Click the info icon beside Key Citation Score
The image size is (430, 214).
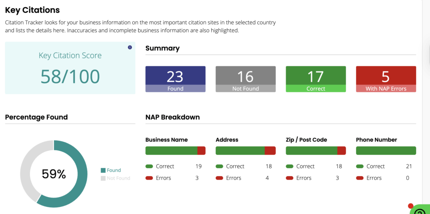[x=130, y=47]
